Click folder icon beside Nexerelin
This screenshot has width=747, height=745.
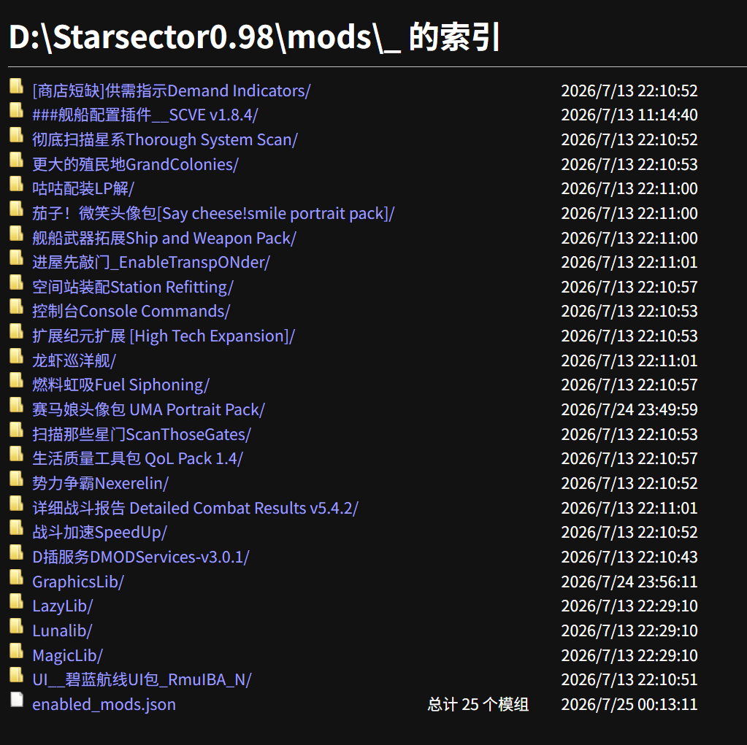coord(17,479)
